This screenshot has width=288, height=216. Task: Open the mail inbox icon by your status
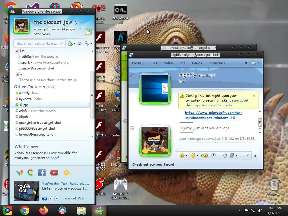point(88,32)
